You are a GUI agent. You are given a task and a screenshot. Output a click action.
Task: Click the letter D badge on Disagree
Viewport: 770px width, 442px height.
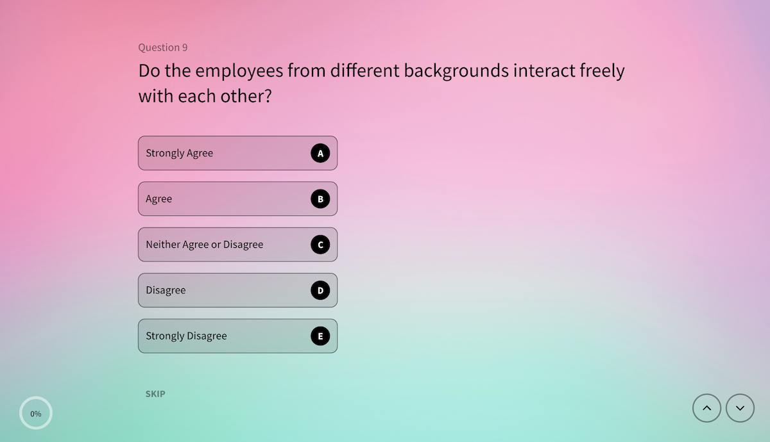pos(320,290)
